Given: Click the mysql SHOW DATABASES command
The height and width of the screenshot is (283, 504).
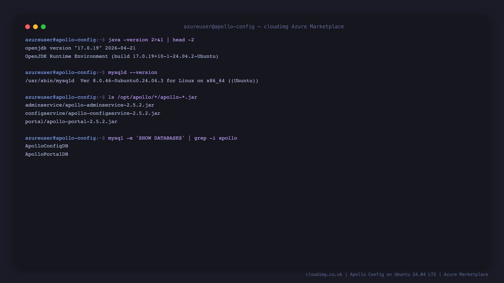Looking at the screenshot, I should coord(172,138).
